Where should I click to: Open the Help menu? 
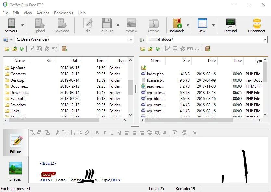(x=82, y=13)
